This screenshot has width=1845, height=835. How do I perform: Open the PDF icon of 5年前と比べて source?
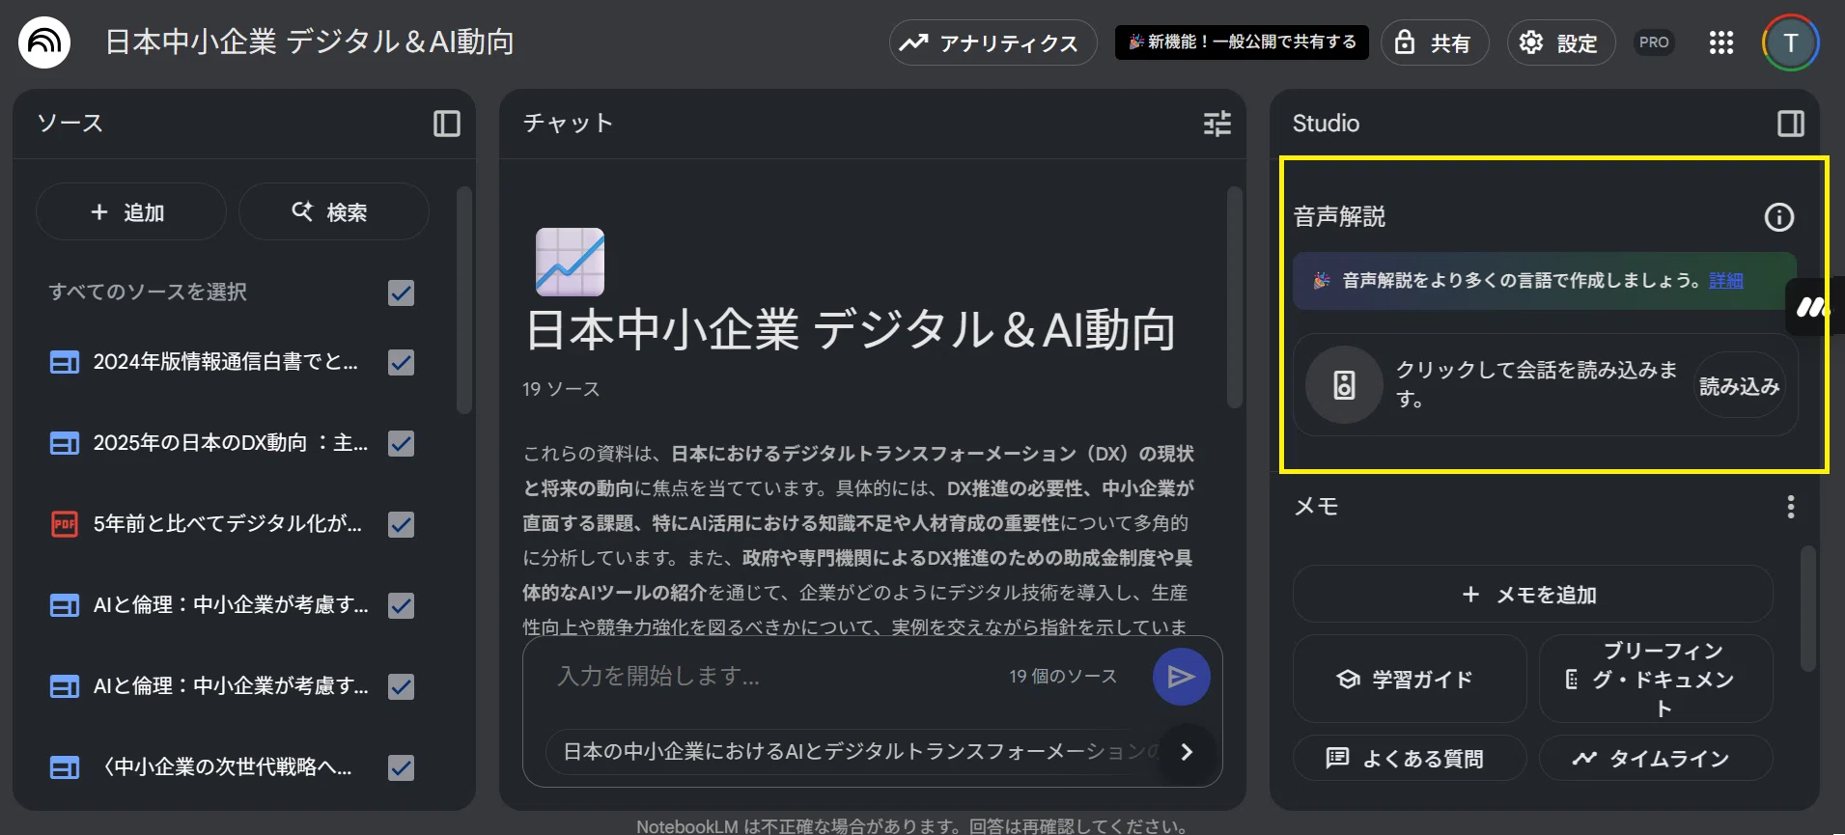coord(65,524)
